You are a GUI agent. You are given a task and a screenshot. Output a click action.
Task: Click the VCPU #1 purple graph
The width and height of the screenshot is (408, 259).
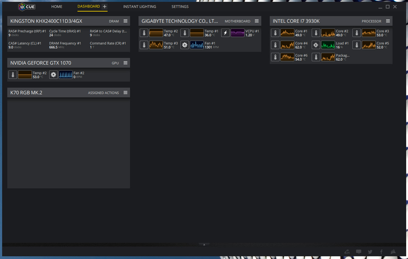point(238,33)
